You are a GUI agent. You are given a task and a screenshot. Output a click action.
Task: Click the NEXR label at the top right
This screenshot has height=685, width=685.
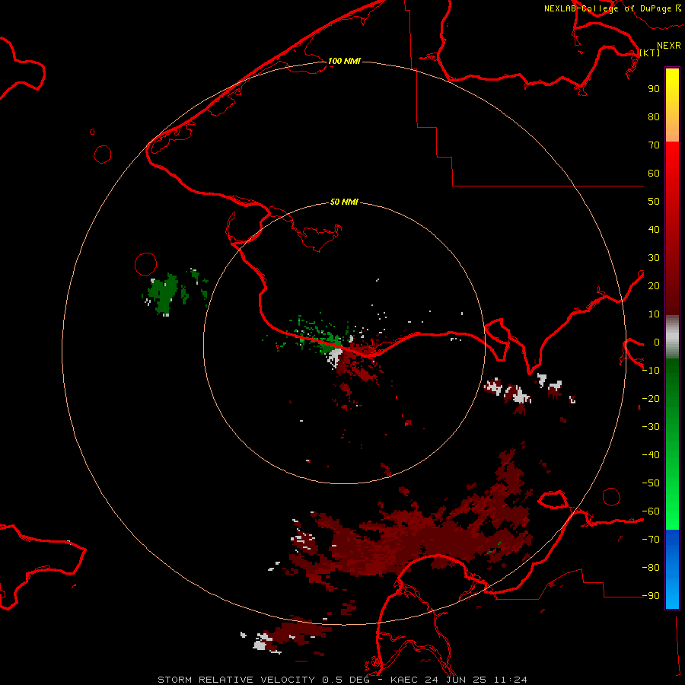[668, 46]
